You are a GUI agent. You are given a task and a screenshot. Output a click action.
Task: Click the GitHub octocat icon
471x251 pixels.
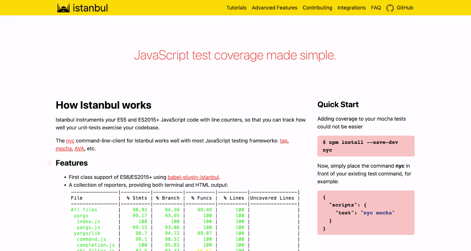tap(390, 8)
